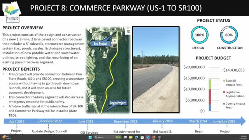The image size is (249, 140).
Task: Select the 'Legislative Appropriation' legend text
Action: coord(235,94)
